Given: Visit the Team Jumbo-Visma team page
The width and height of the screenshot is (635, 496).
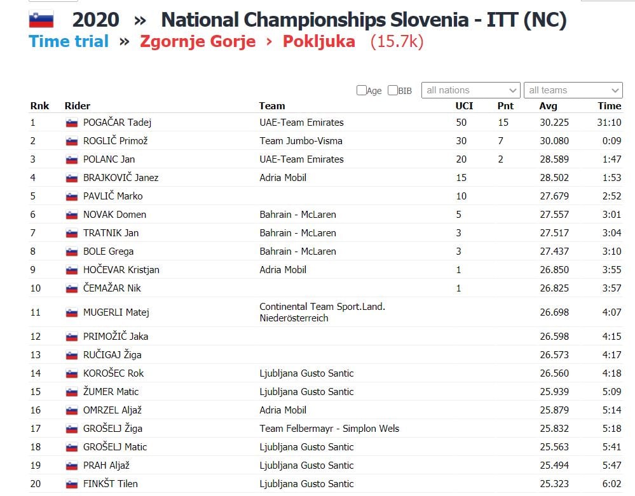Looking at the screenshot, I should tap(301, 141).
